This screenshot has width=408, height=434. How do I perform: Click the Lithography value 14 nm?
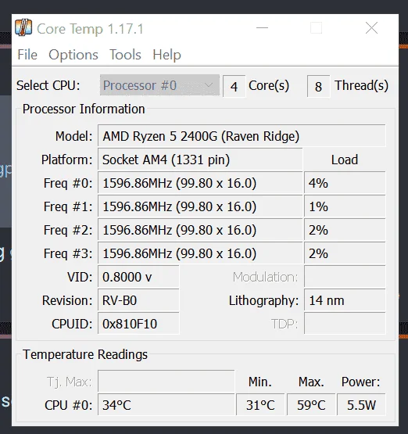345,300
